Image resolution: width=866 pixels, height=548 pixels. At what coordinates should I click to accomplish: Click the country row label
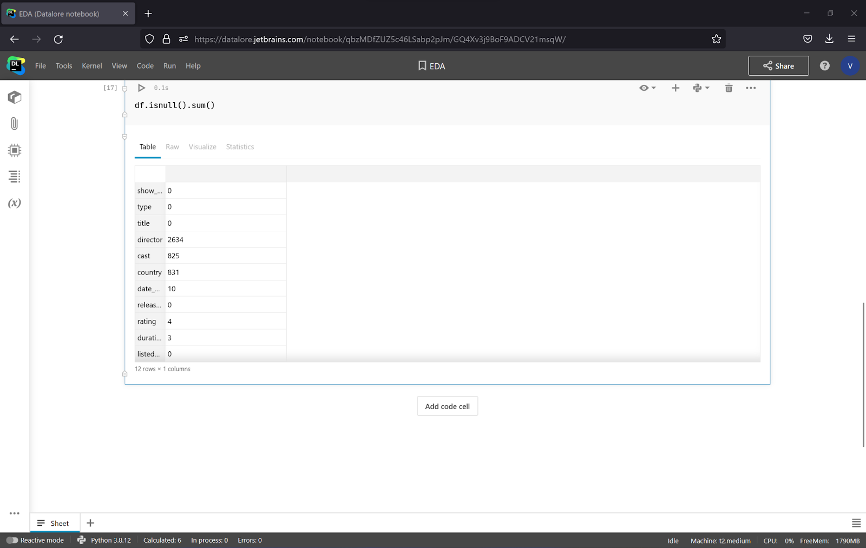149,272
